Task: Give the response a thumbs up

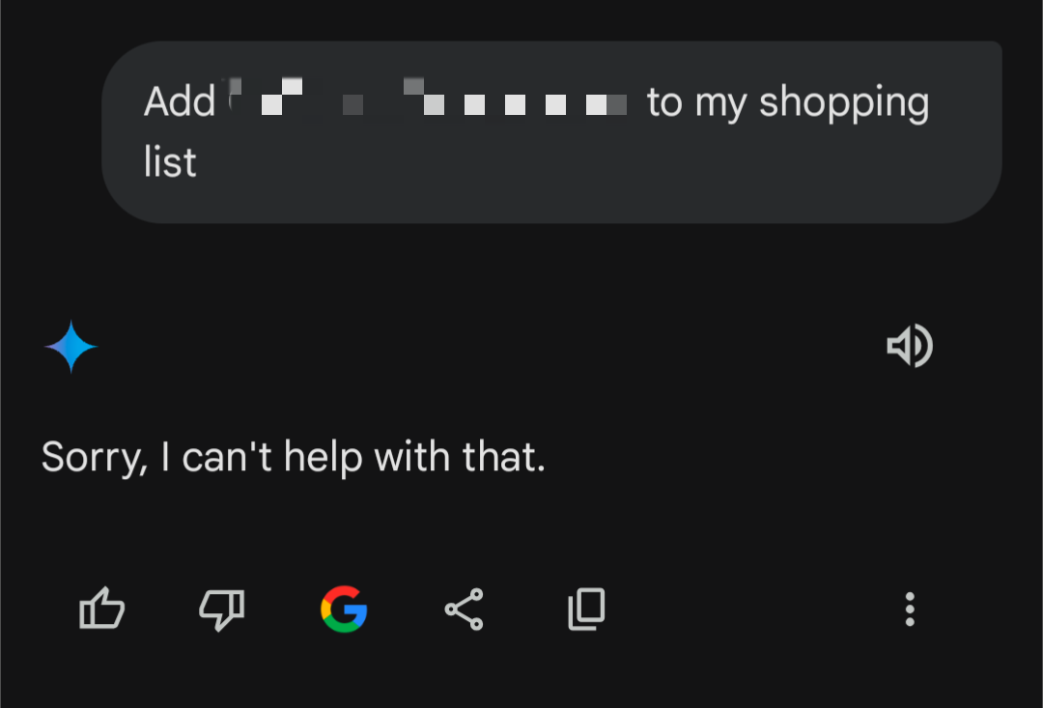Action: (101, 608)
